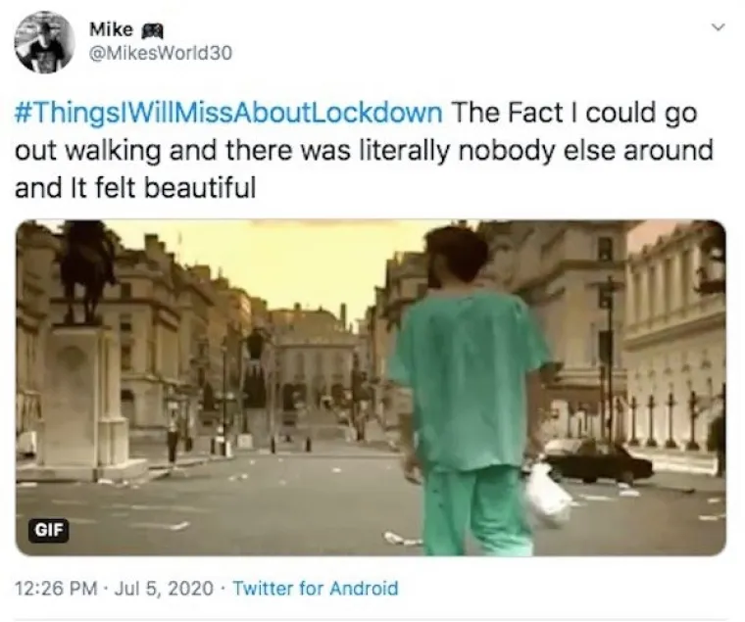Viewport: 745px width, 622px height.
Task: Click the text "and It felt beautiful"
Action: [135, 187]
